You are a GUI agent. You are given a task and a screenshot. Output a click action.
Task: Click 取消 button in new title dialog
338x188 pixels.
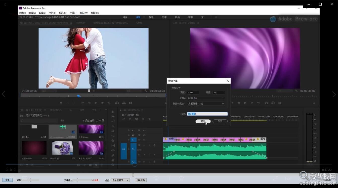pos(220,121)
